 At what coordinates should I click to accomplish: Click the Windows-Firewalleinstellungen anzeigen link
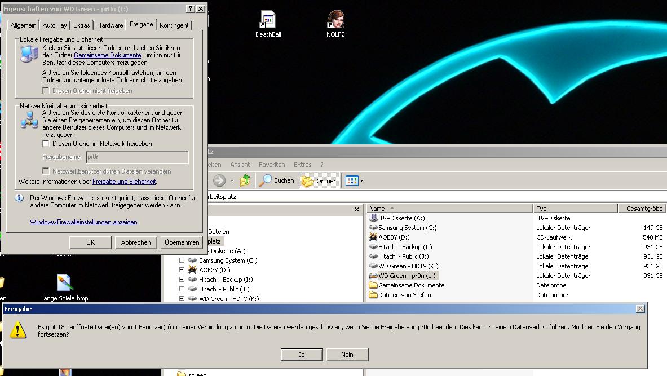tap(83, 222)
